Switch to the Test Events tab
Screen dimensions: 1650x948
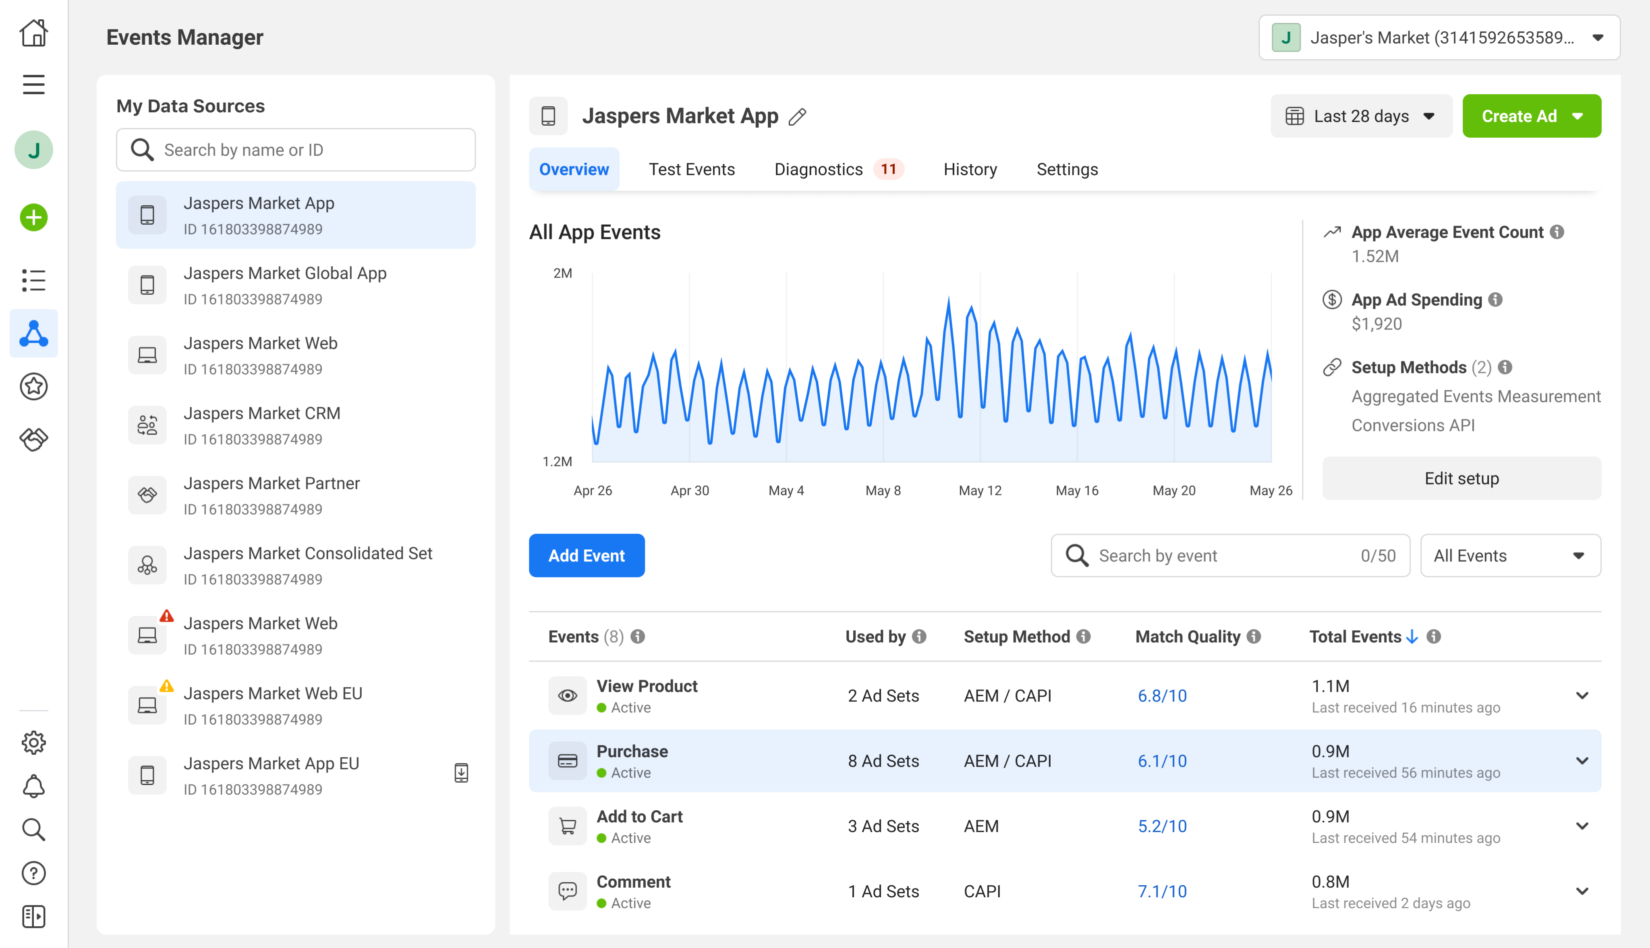coord(692,169)
